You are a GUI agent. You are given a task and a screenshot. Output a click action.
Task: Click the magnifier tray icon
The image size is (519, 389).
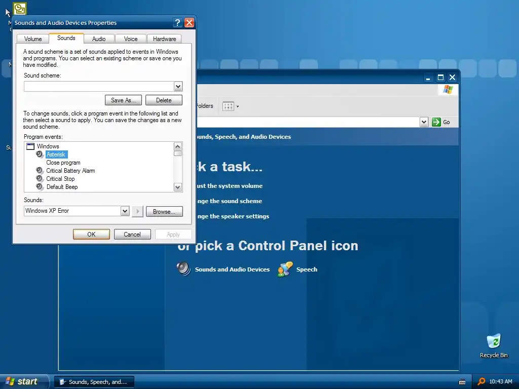coord(481,382)
